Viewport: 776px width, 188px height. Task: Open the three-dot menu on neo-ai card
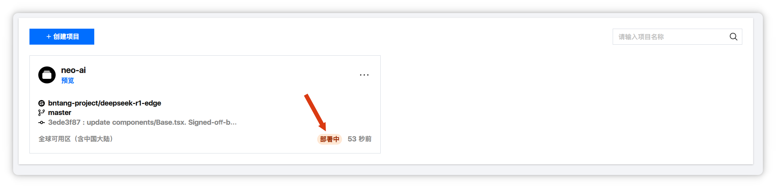364,75
